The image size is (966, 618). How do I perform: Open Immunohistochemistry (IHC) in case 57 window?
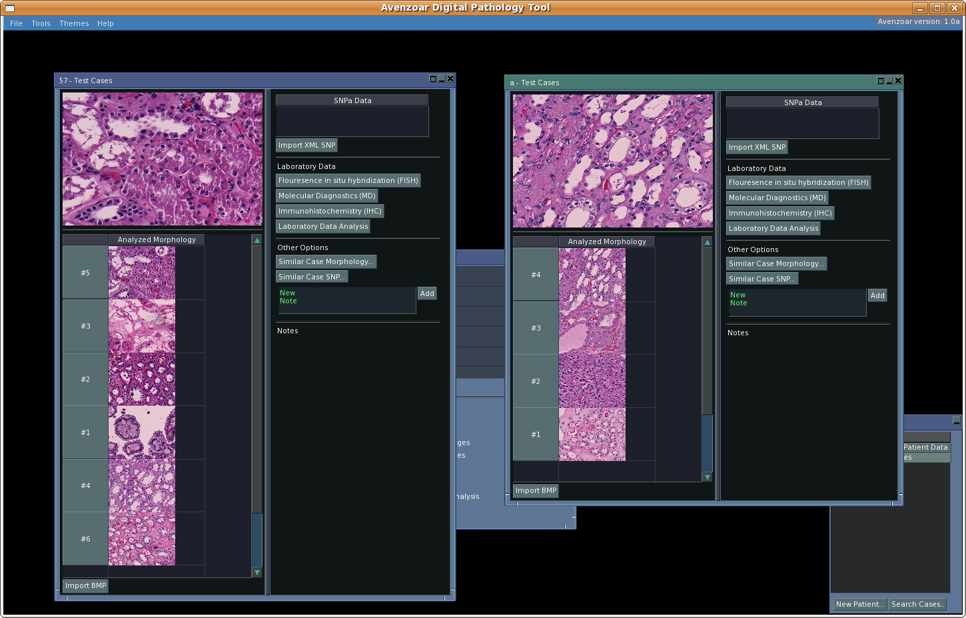tap(330, 211)
